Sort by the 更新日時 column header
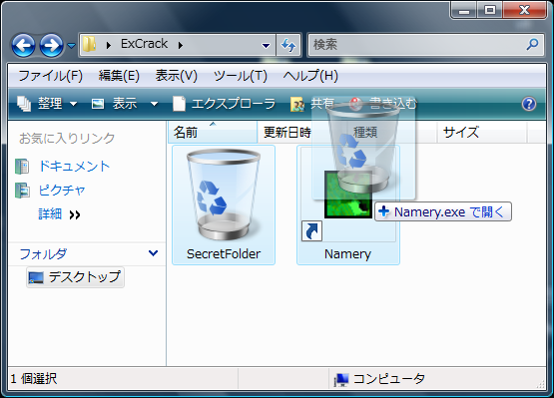The image size is (554, 398). point(302,133)
